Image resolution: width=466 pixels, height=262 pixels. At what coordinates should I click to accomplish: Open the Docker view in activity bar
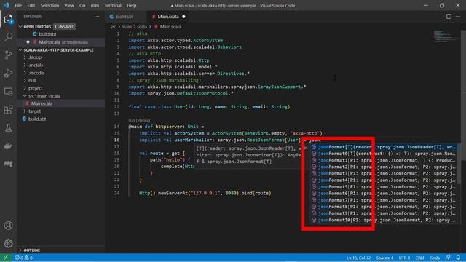pos(8,146)
